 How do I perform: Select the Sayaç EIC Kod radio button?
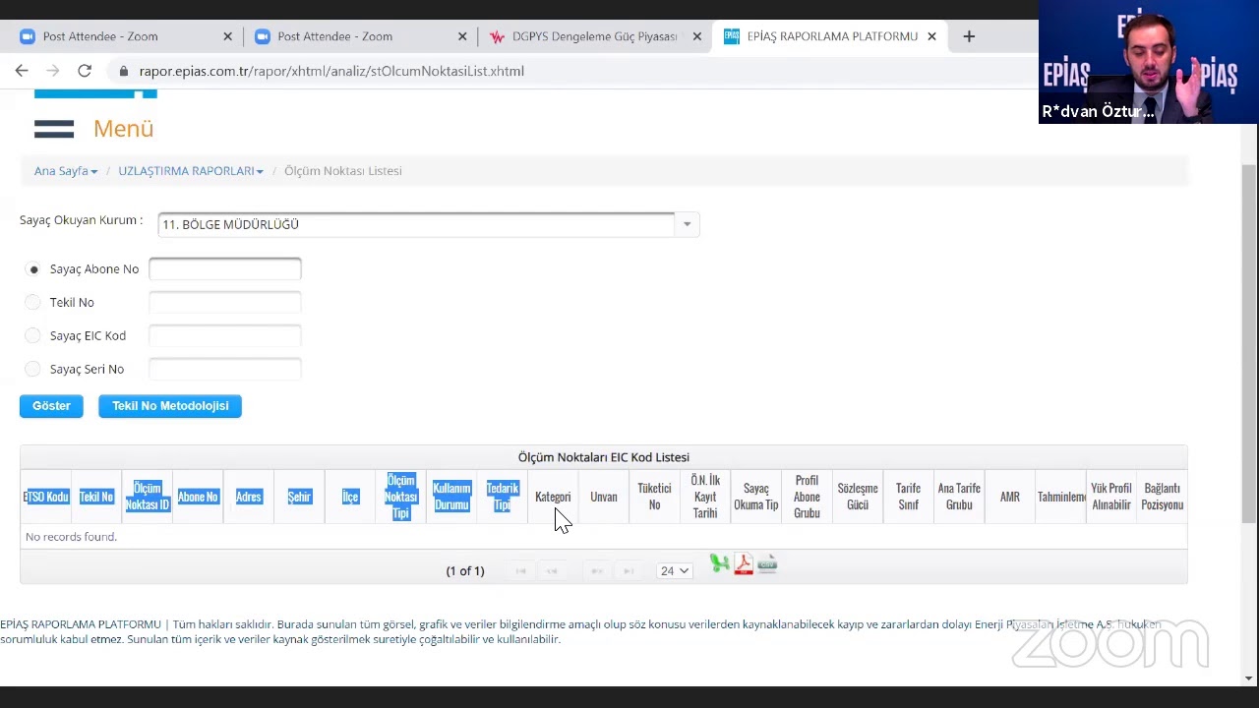[x=33, y=336]
